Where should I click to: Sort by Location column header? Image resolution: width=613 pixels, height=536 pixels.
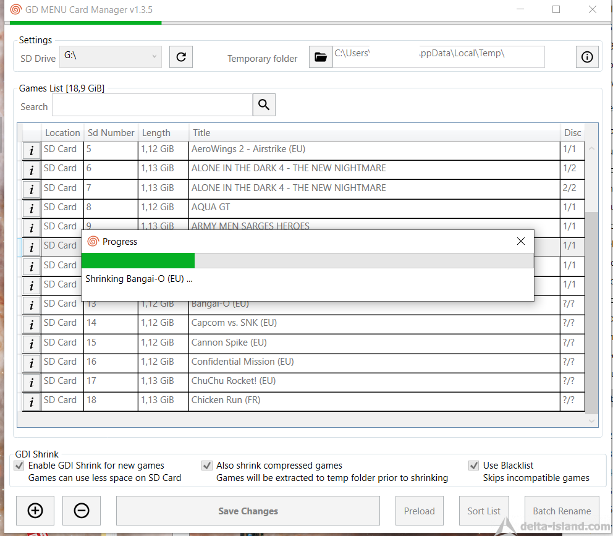click(x=62, y=133)
